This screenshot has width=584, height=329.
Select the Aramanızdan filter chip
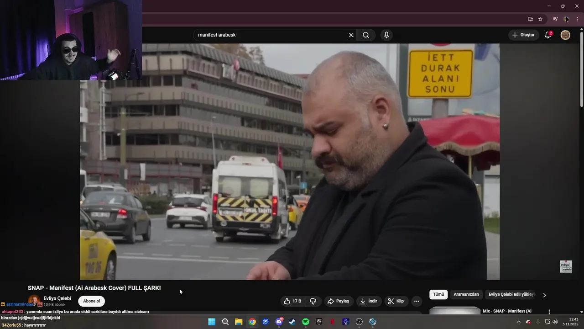(x=466, y=295)
